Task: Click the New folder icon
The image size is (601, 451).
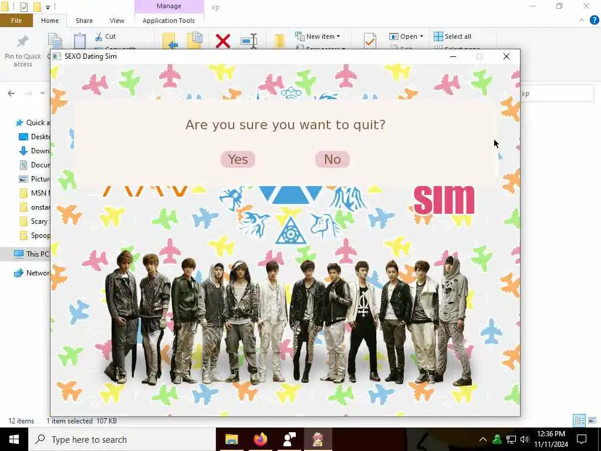Action: click(279, 41)
